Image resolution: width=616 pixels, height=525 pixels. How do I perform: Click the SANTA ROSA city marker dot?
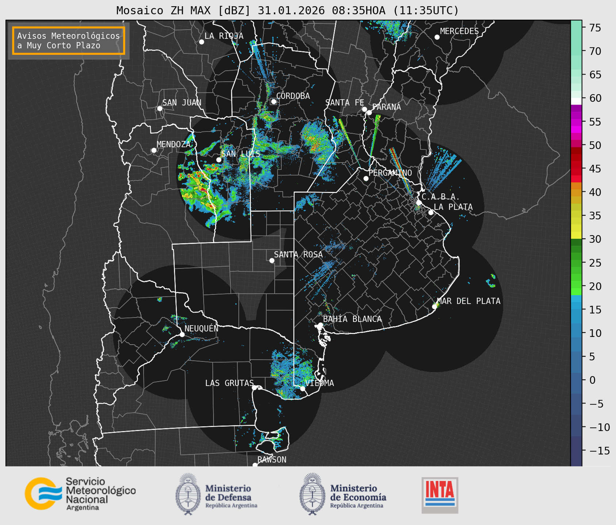tap(272, 260)
